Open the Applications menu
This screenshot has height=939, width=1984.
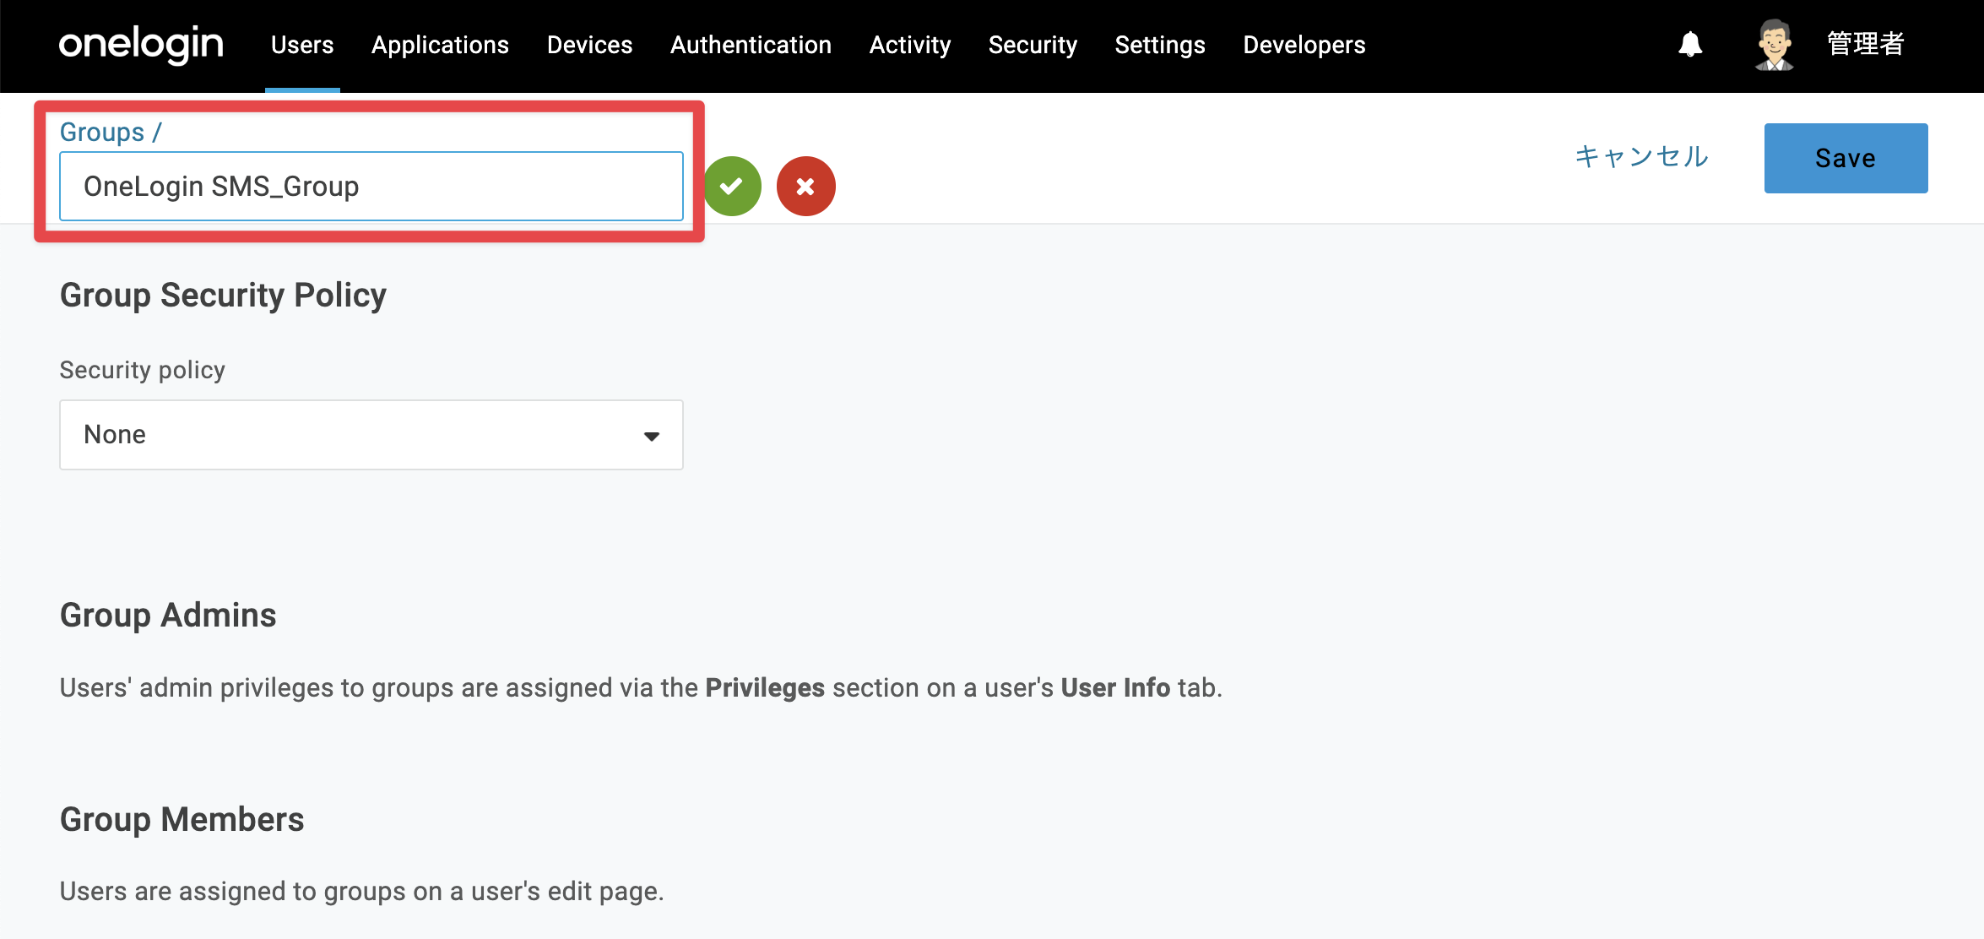[x=440, y=45]
